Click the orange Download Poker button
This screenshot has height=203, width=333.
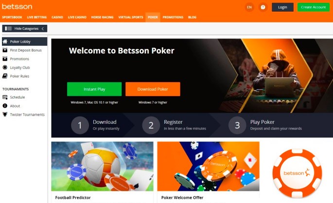(153, 89)
